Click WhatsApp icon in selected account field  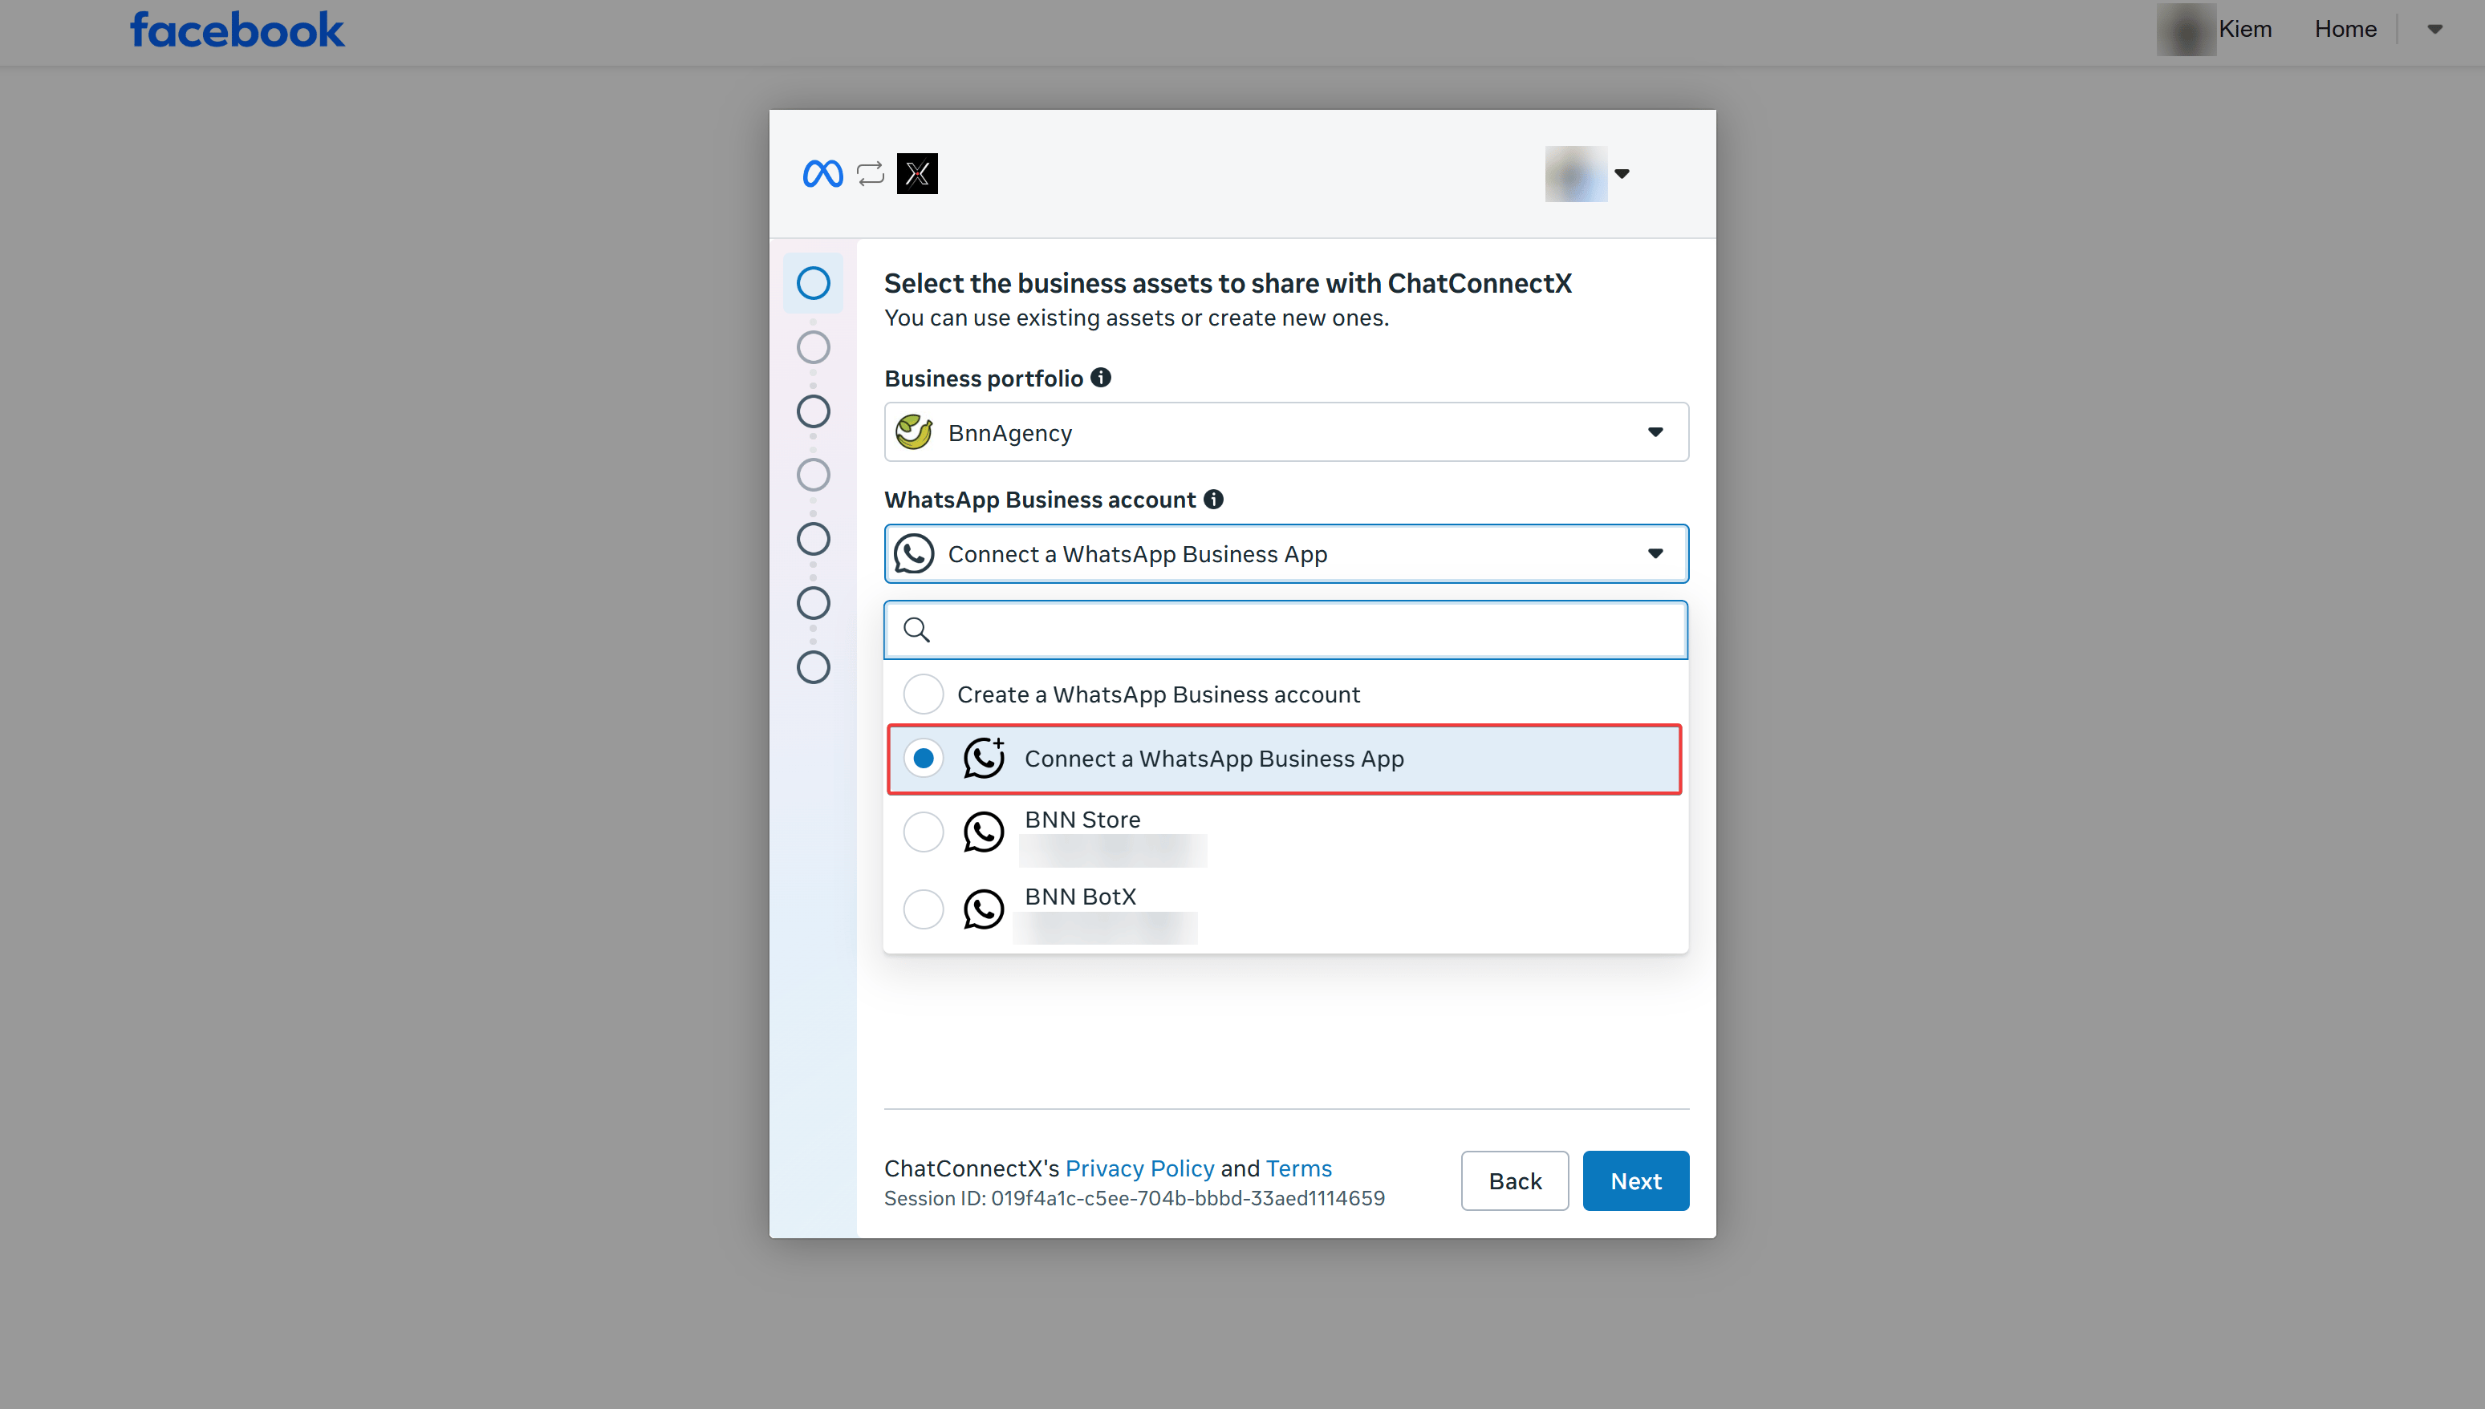[x=914, y=553]
